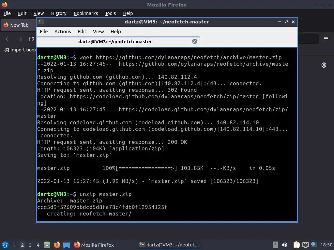The image size is (334, 250).
Task: Switch to workspace 4
Action: coord(38,245)
